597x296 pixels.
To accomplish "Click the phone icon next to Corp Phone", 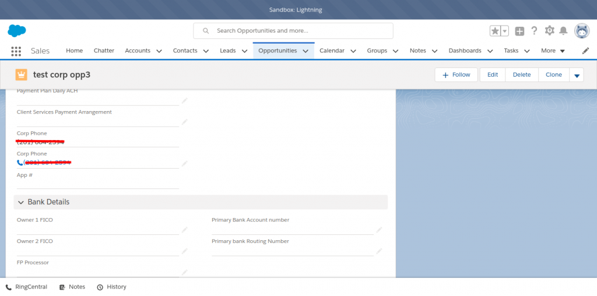I will 20,163.
